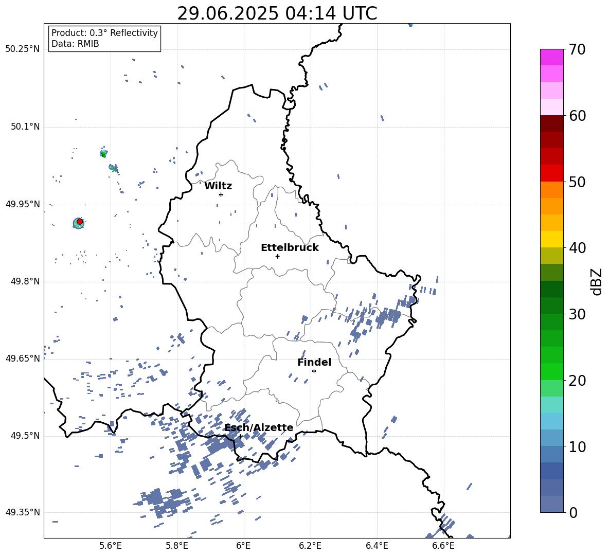Click the colorbar label 50

coord(577,182)
